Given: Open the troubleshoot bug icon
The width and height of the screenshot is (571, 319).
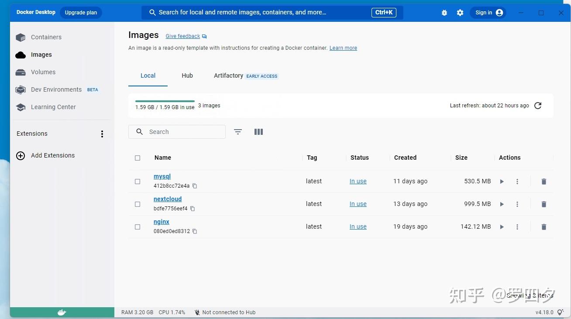Looking at the screenshot, I should [x=444, y=13].
